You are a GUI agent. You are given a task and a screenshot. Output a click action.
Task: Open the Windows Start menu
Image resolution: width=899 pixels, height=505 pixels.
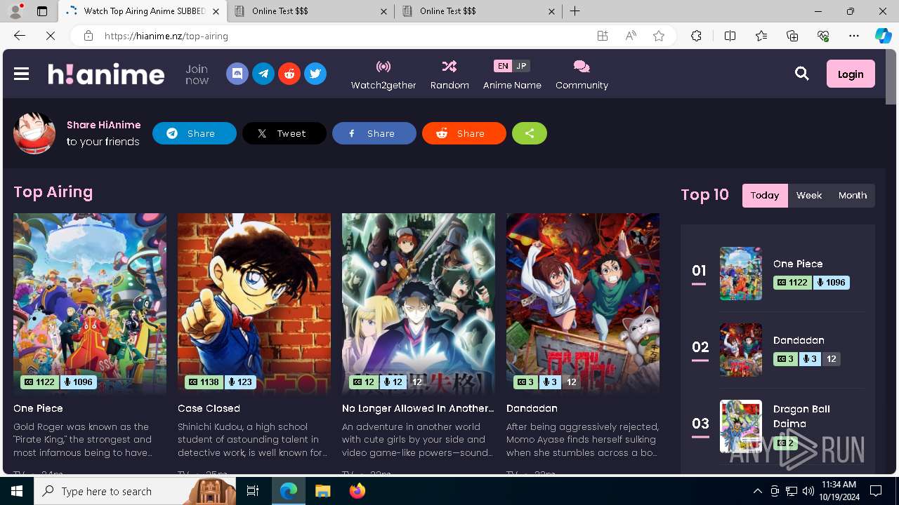pos(17,491)
